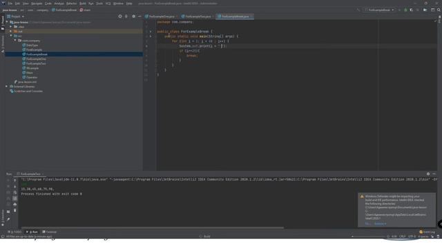Click the print icon in Run console
Image resolution: width=442 pixels, height=248 pixels.
click(x=15, y=205)
